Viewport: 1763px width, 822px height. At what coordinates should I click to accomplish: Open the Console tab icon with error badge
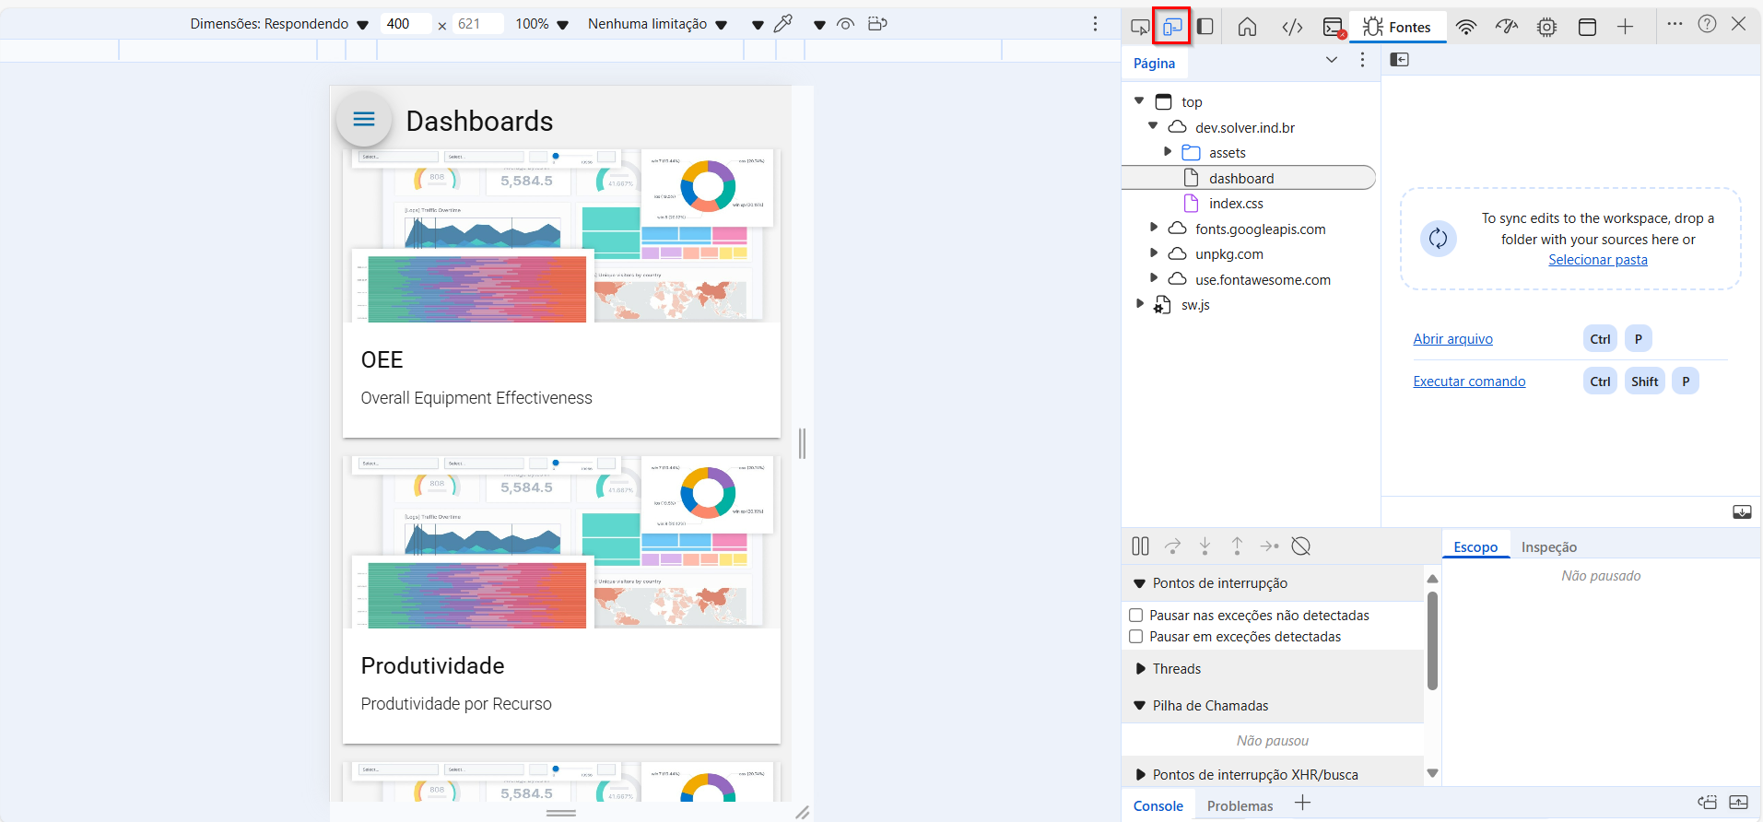pos(1334,27)
